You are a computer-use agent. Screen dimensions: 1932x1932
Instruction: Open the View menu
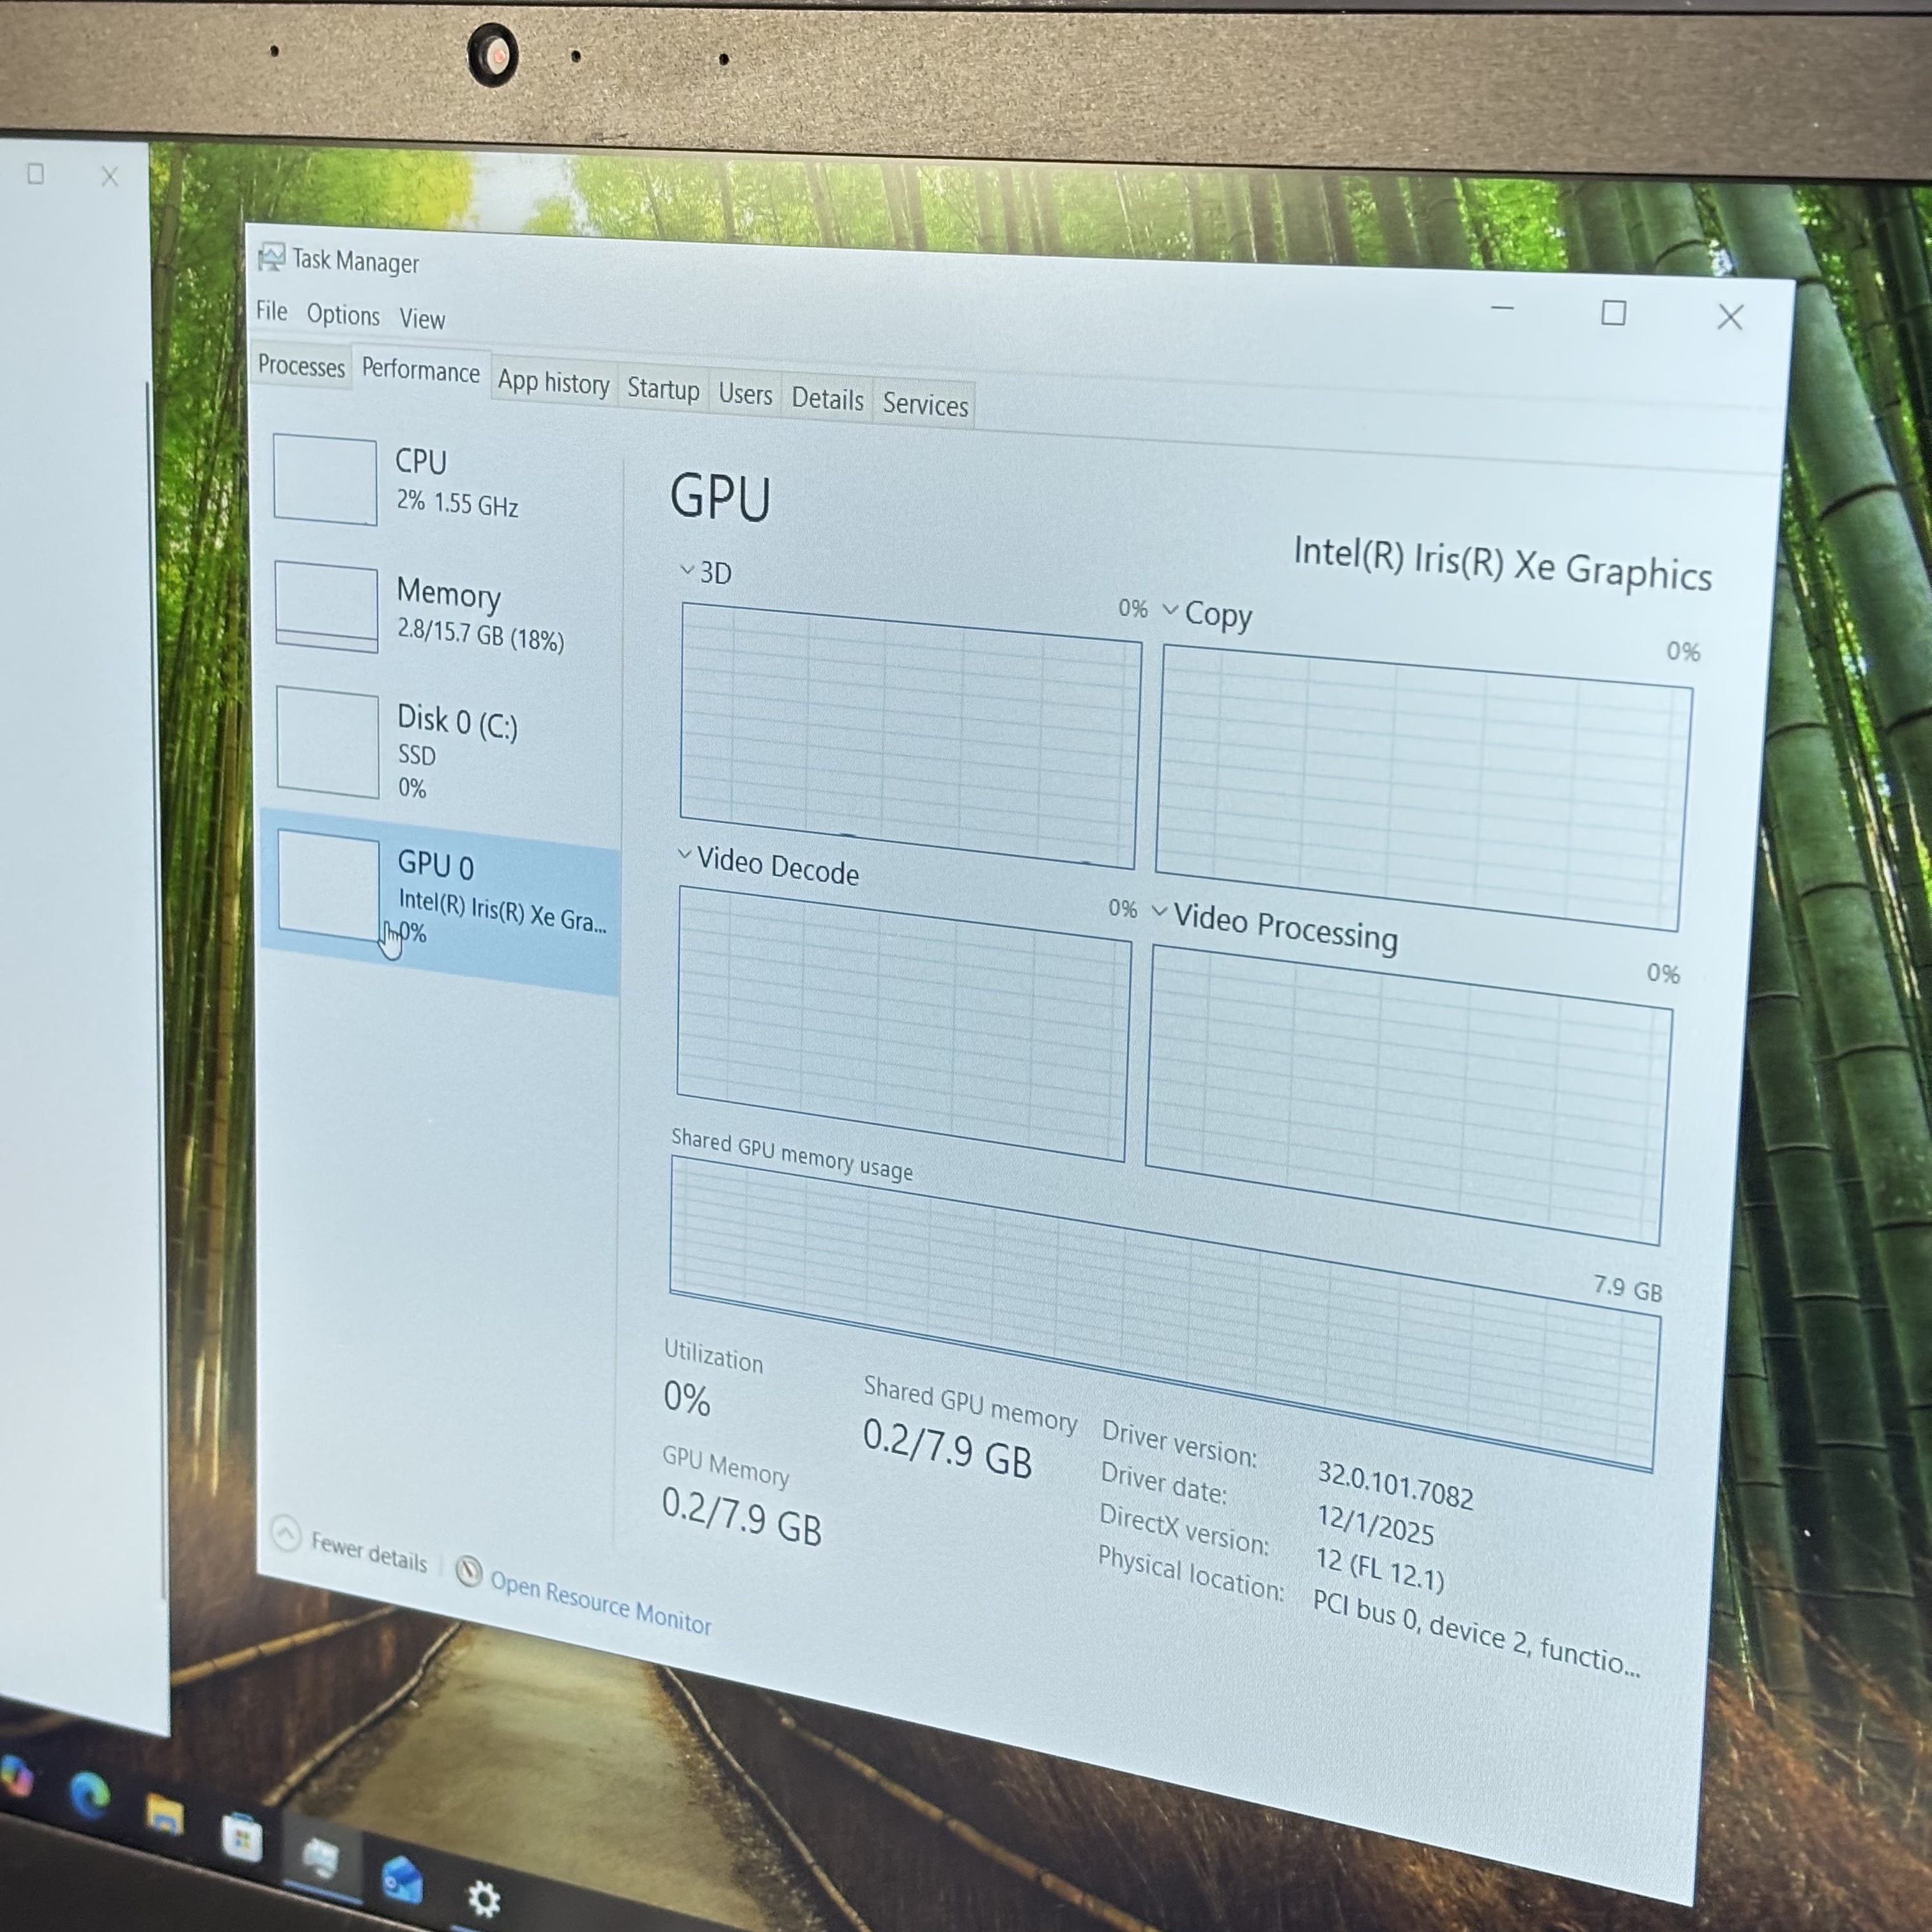coord(422,319)
